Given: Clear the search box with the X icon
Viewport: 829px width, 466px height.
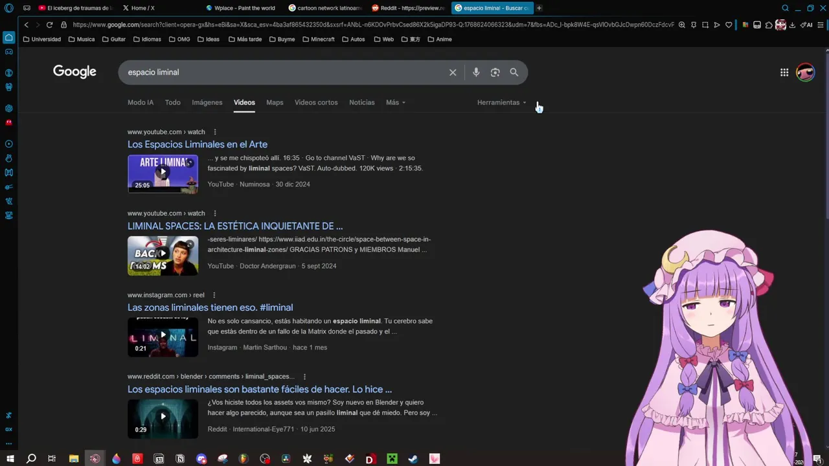Looking at the screenshot, I should click(x=453, y=72).
